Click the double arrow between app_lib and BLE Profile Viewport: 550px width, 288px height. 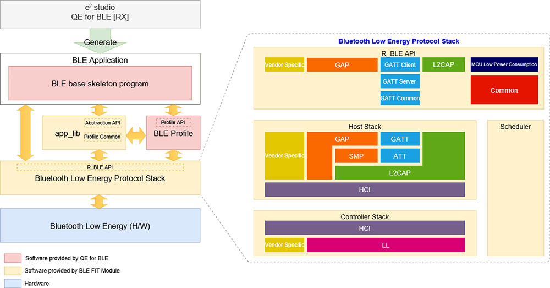136,135
